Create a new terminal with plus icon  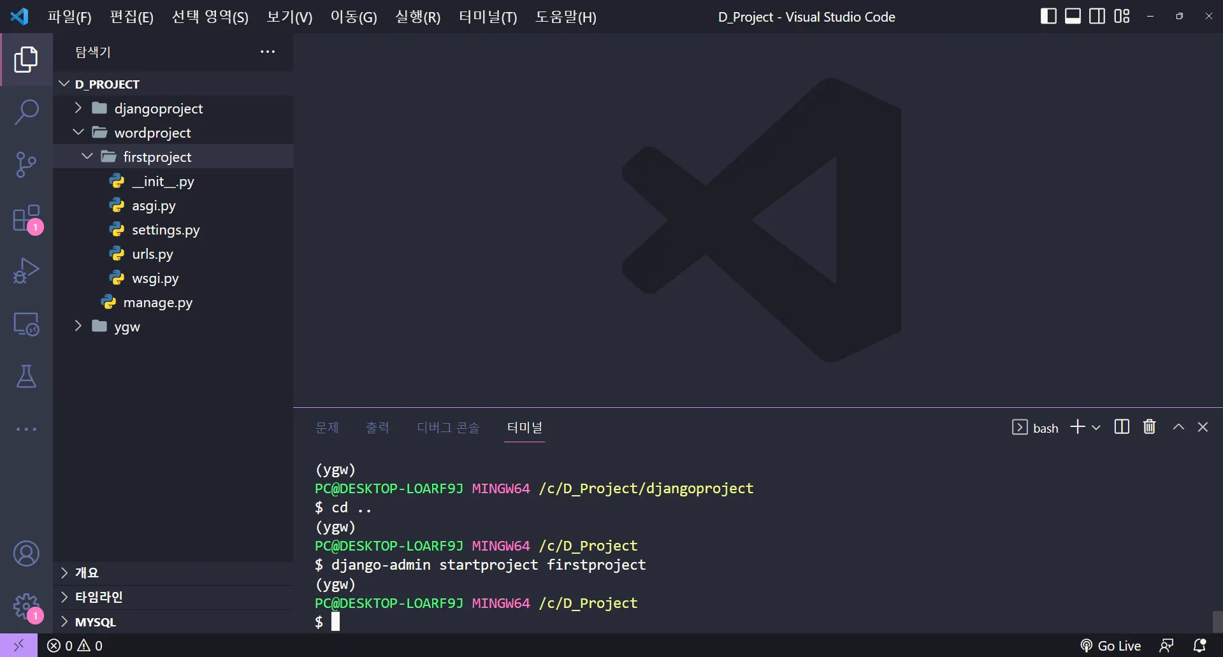coord(1077,427)
